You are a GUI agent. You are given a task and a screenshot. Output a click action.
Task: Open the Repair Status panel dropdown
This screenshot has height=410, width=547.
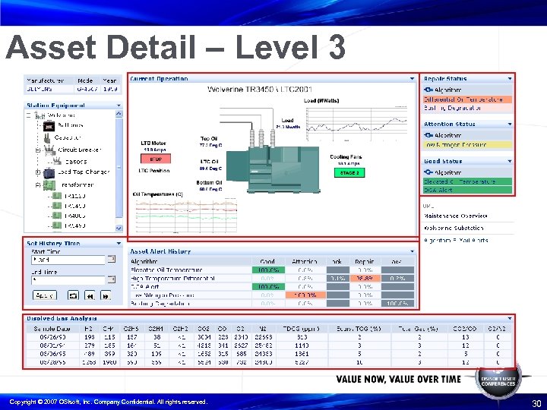pyautogui.click(x=510, y=79)
